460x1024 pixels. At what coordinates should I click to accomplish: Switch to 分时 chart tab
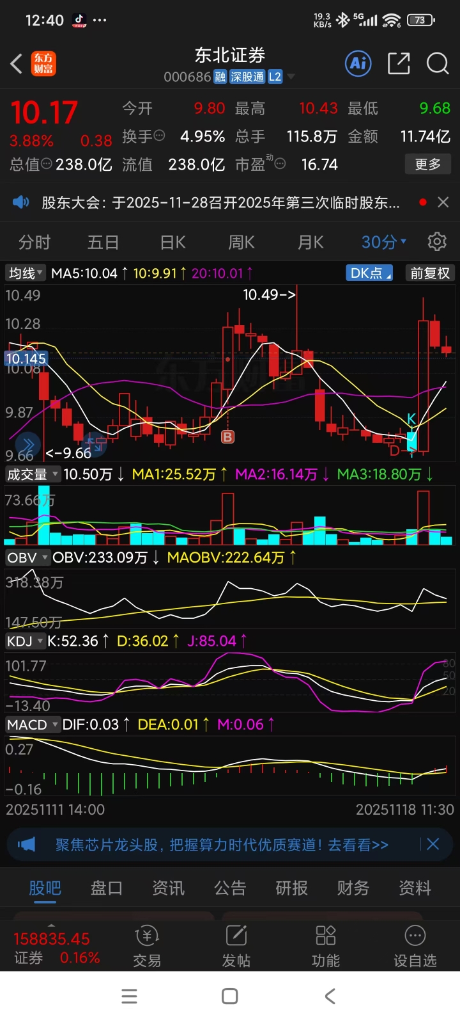(x=34, y=243)
